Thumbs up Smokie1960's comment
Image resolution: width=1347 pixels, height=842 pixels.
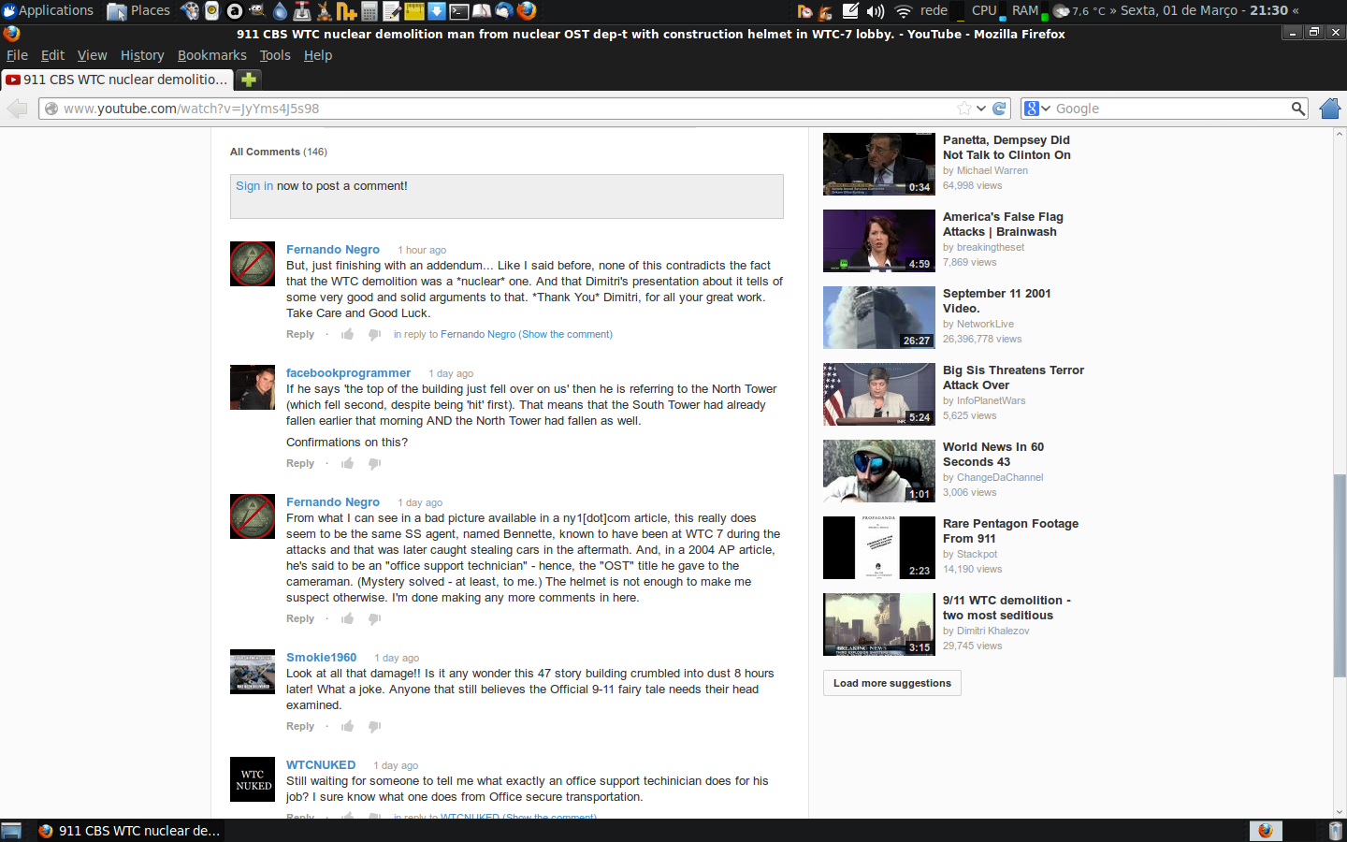point(348,726)
